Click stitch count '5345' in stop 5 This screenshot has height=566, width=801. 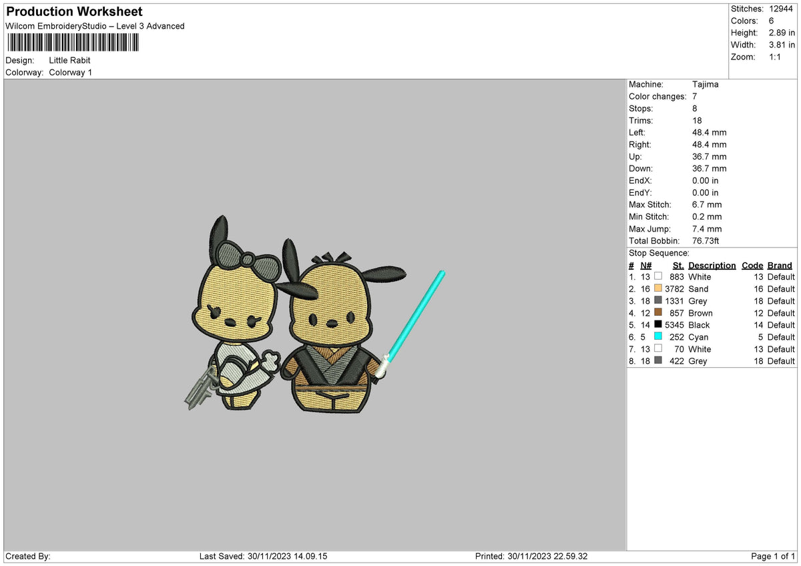675,324
